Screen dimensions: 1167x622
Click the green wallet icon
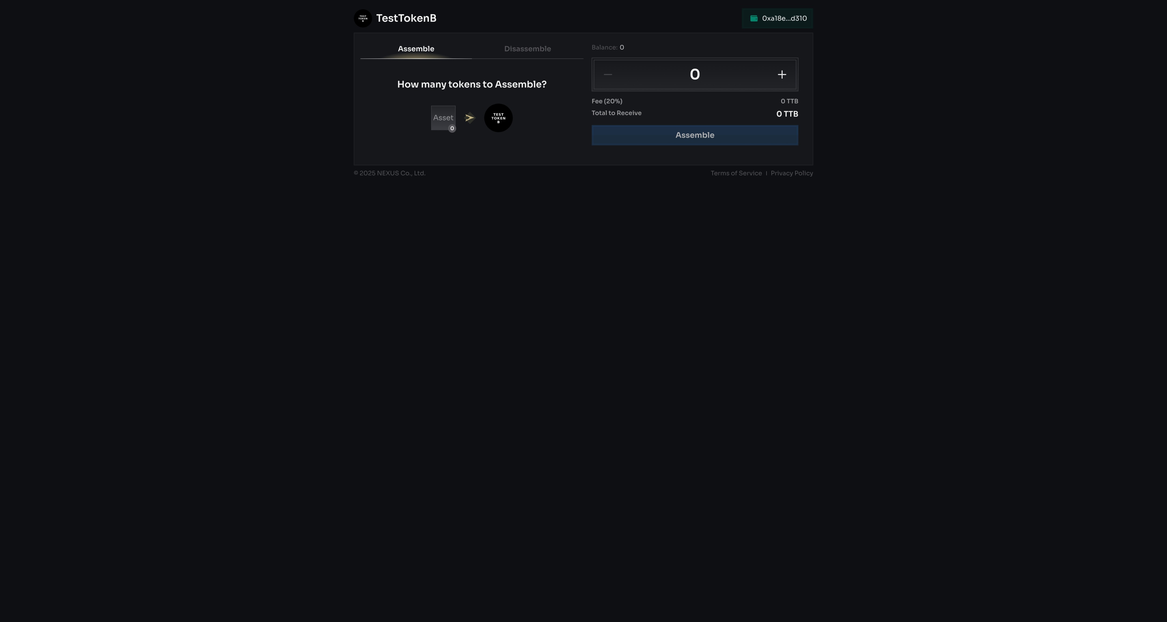pyautogui.click(x=754, y=19)
